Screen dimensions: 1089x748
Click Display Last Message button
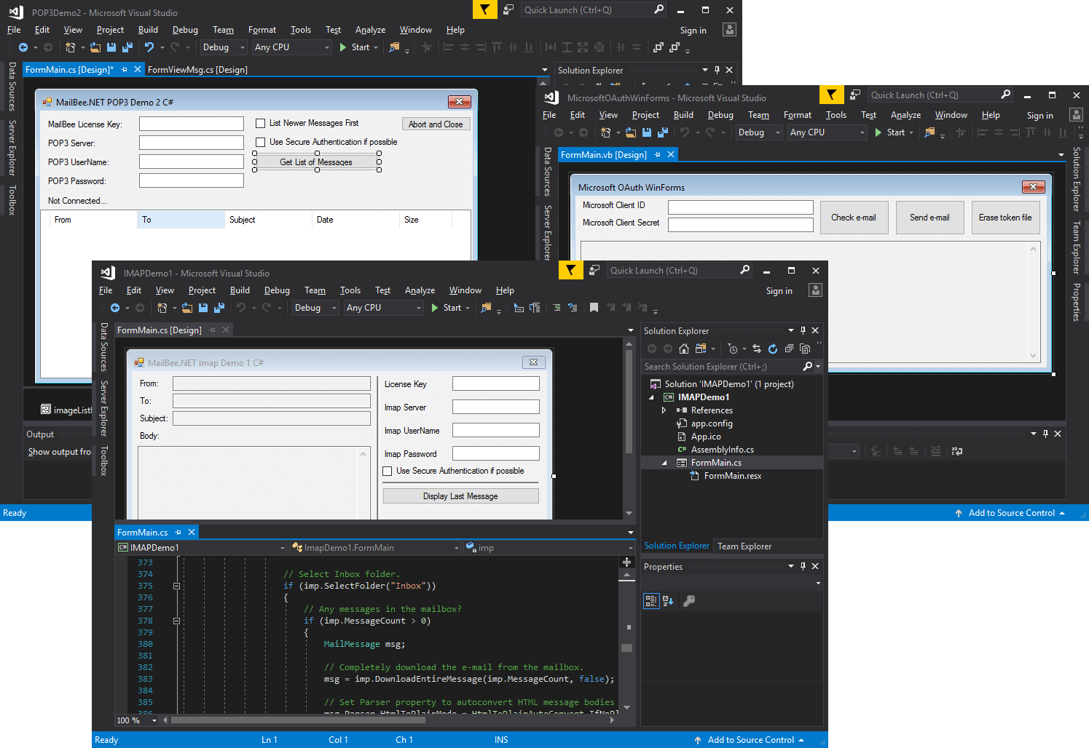[460, 496]
